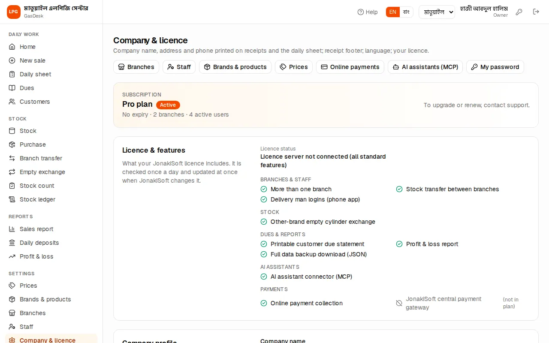
Task: Click 'Full data backup download (JSON)' text
Action: point(319,254)
